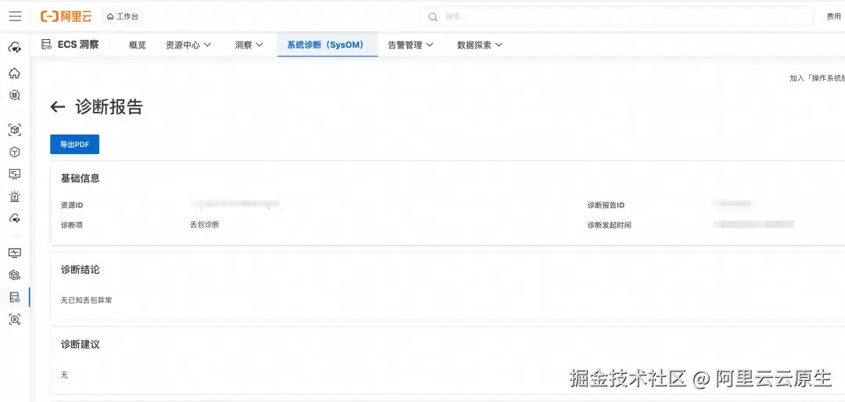This screenshot has height=402, width=845.
Task: Expand the 告警管理 dropdown chevron
Action: click(430, 45)
